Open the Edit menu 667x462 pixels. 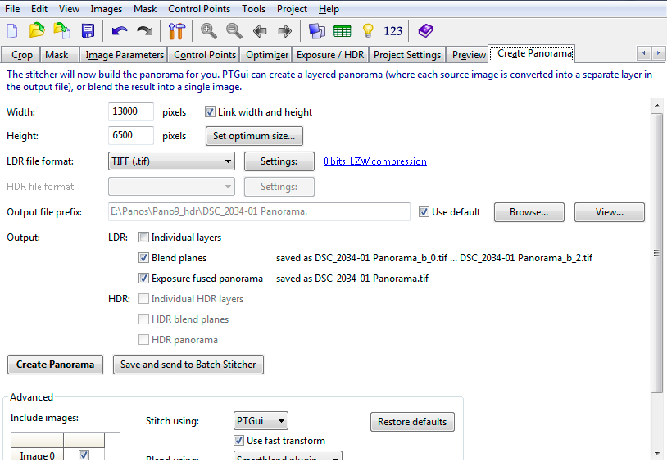point(39,9)
